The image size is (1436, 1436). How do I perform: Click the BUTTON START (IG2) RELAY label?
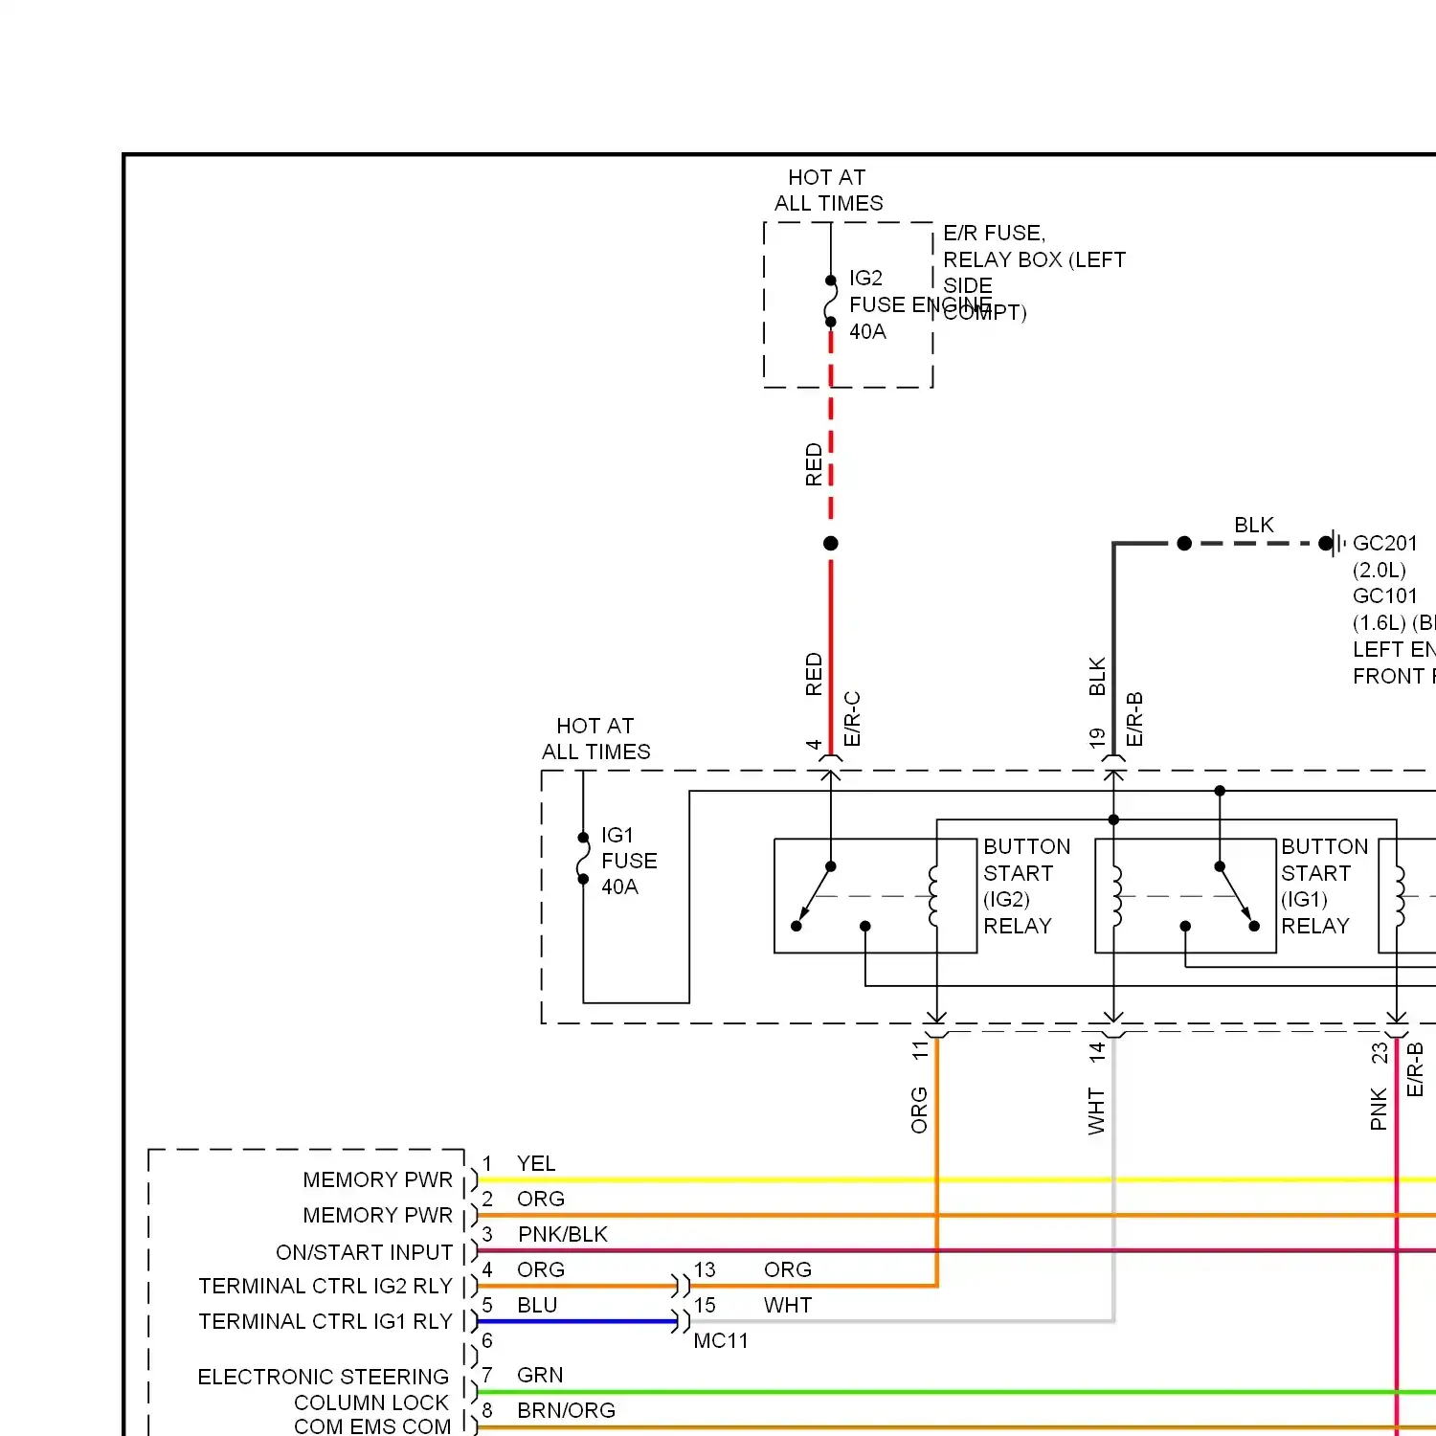coord(1027,886)
